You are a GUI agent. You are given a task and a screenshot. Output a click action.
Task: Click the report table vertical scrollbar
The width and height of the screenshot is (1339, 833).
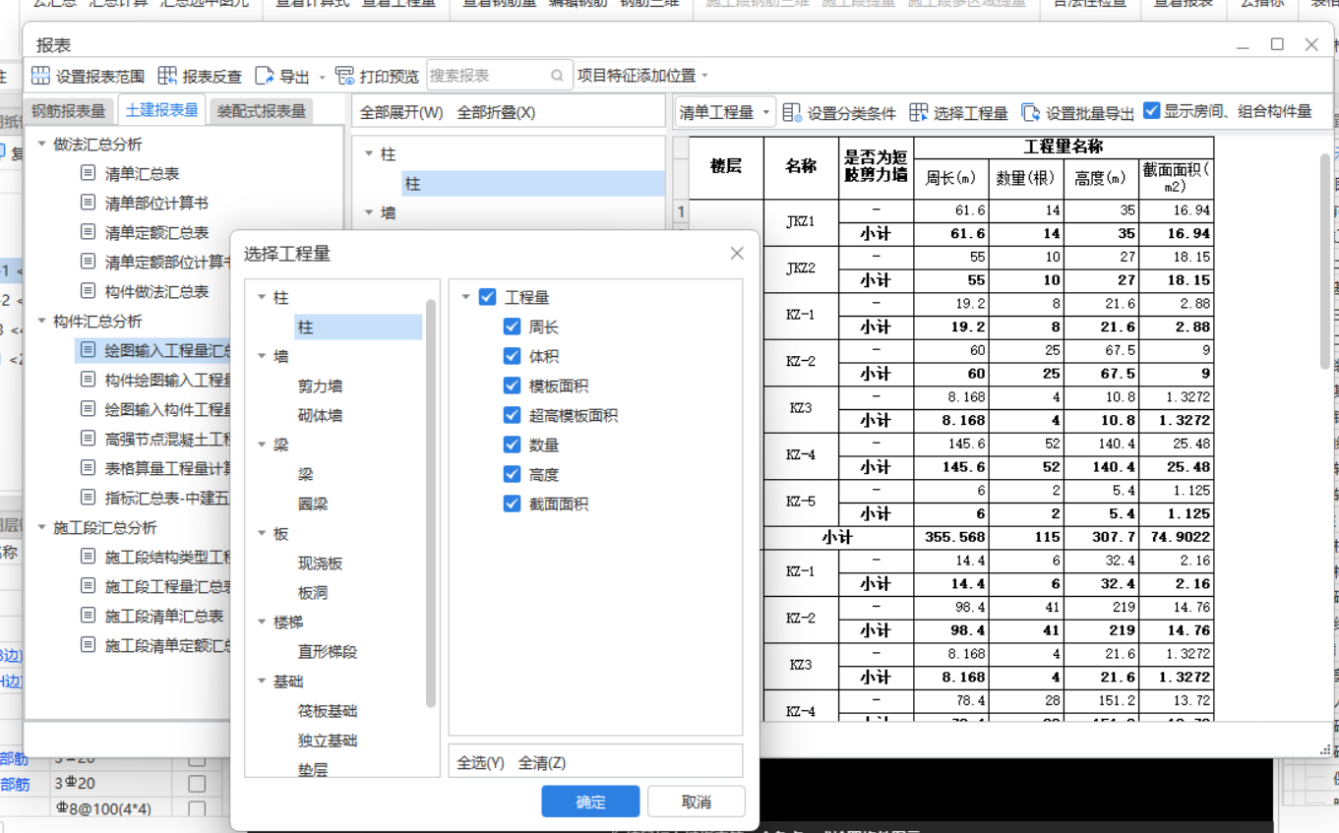pyautogui.click(x=1325, y=261)
